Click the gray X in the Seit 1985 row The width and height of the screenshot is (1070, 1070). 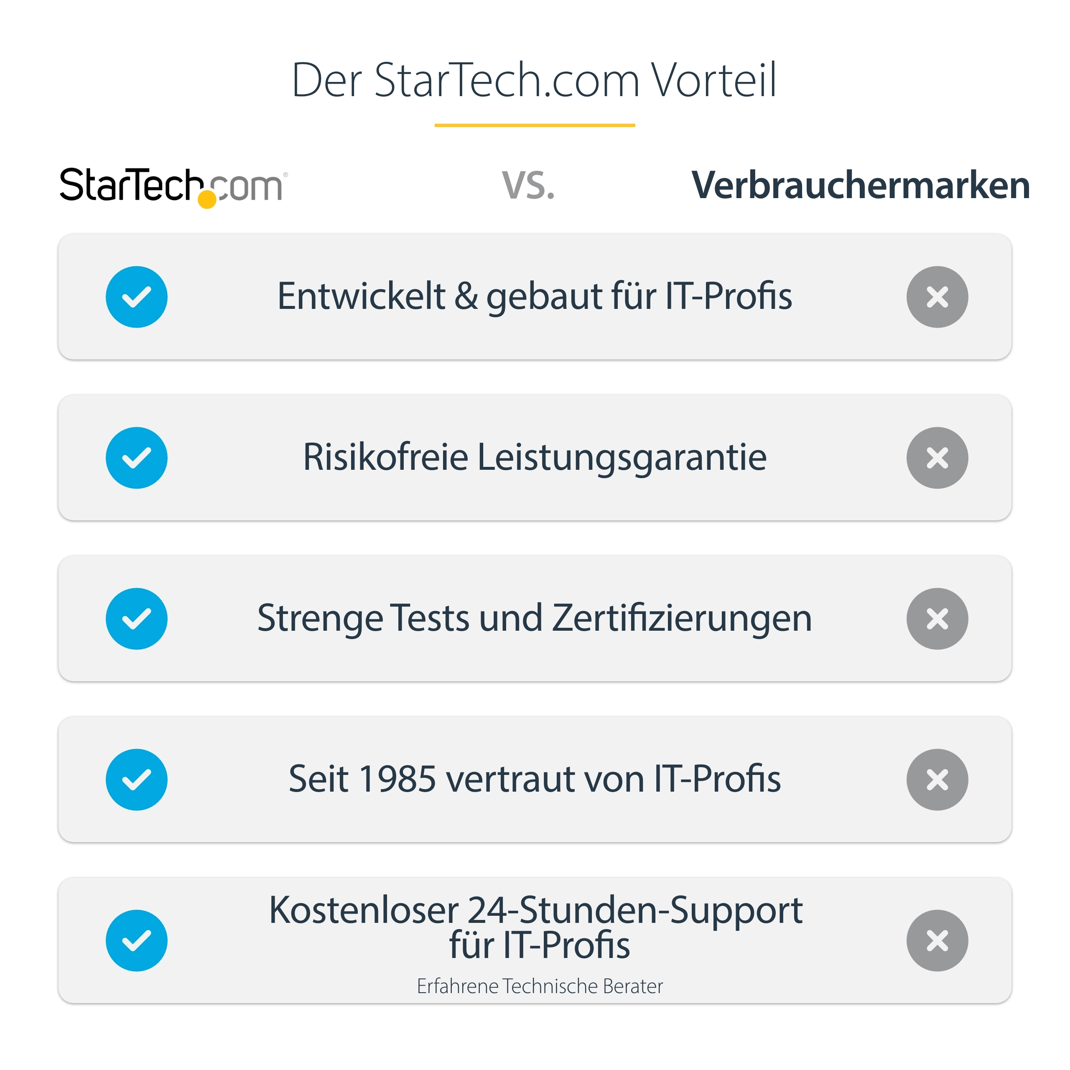pos(937,780)
